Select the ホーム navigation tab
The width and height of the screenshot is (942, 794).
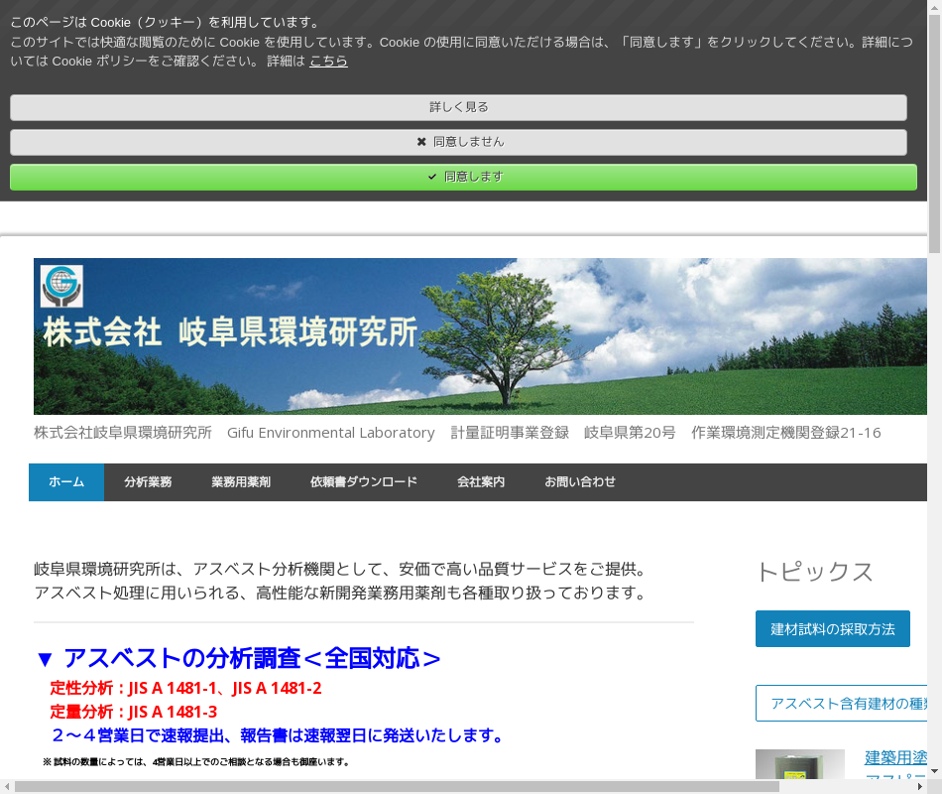(66, 482)
